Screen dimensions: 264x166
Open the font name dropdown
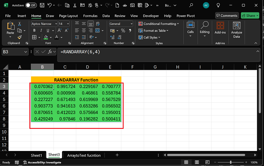point(56,24)
